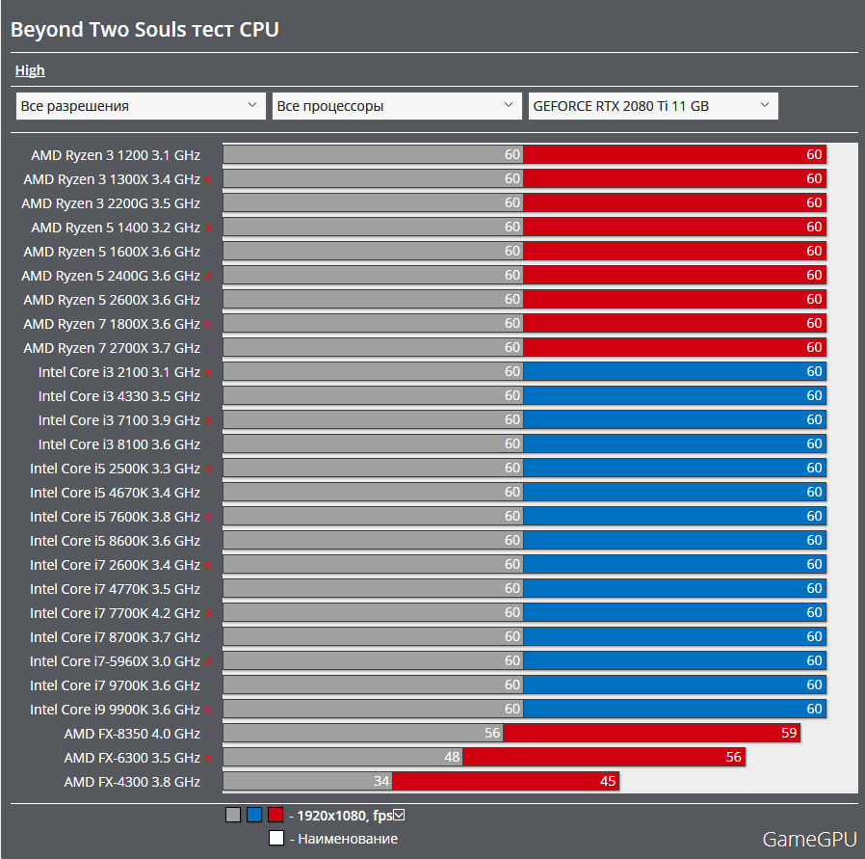Viewport: 865px width, 859px height.
Task: Remove AMD FX-6300 row via red X
Action: pyautogui.click(x=208, y=759)
